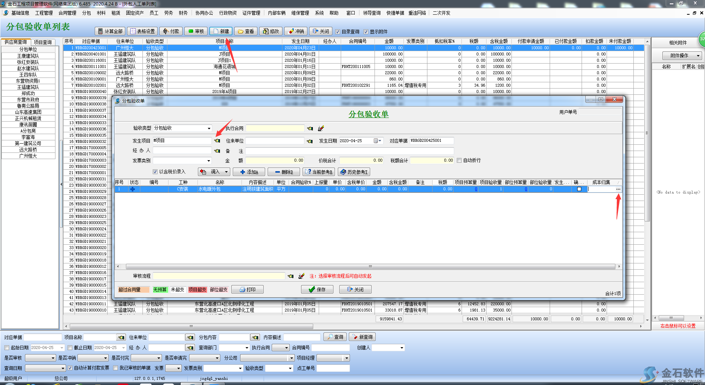Click the 项目超支 red color legend
The height and width of the screenshot is (385, 705).
click(198, 289)
